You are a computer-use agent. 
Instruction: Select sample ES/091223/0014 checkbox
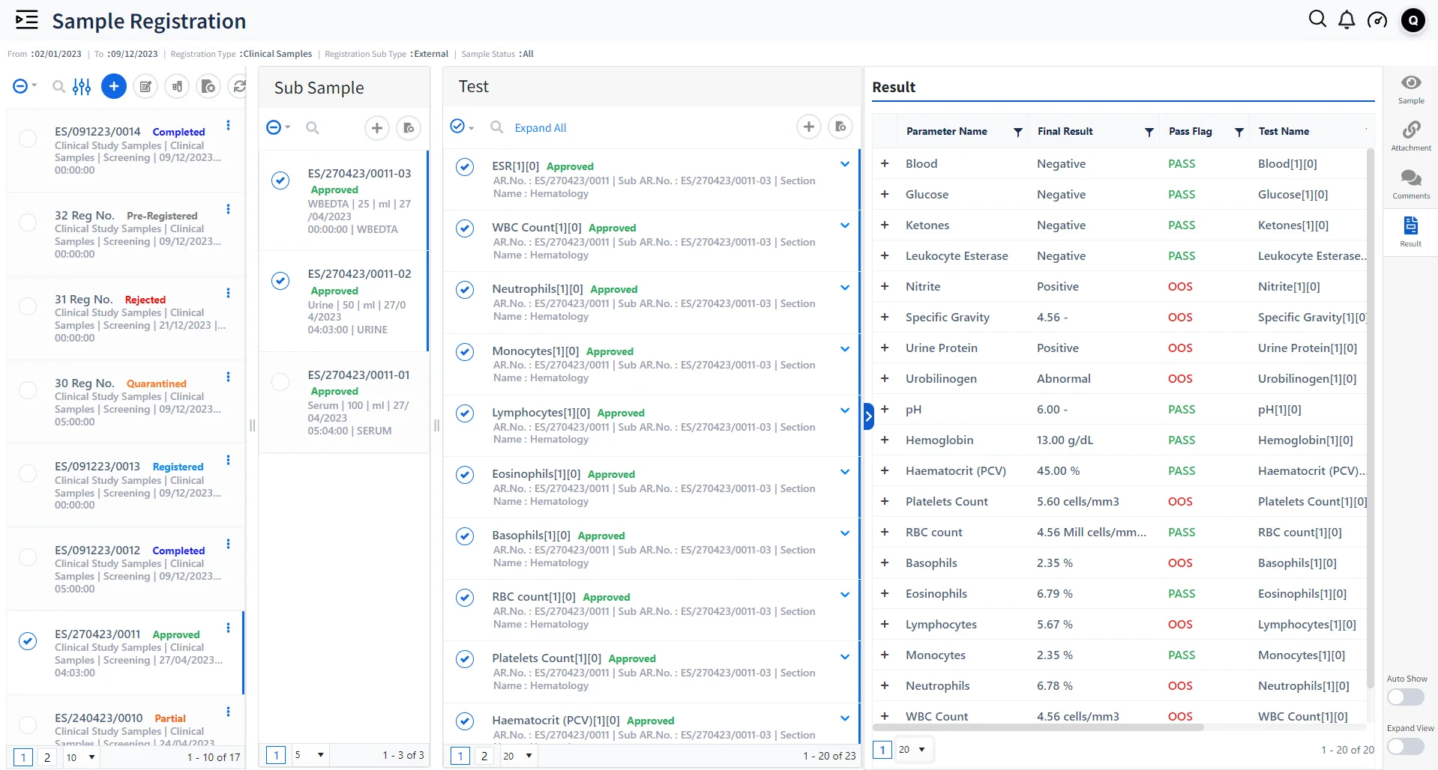coord(28,139)
